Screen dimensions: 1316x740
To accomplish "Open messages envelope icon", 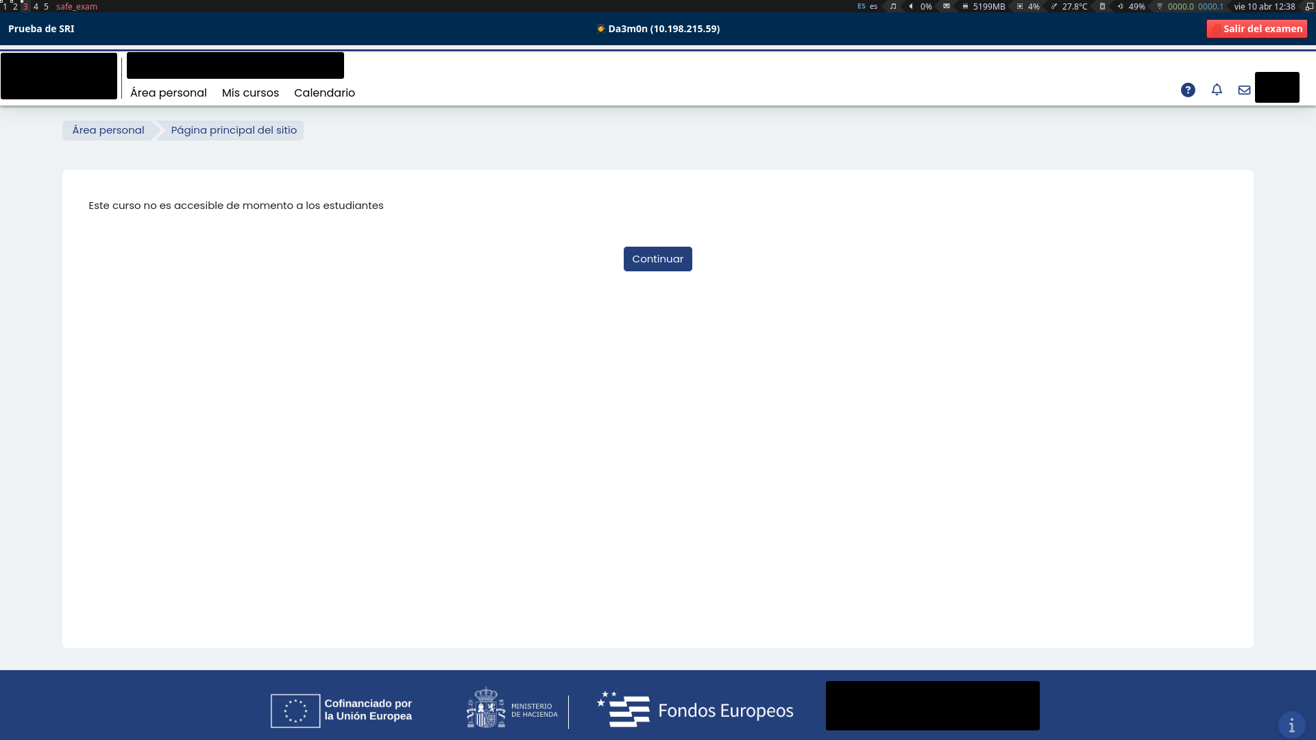I will (x=1244, y=90).
